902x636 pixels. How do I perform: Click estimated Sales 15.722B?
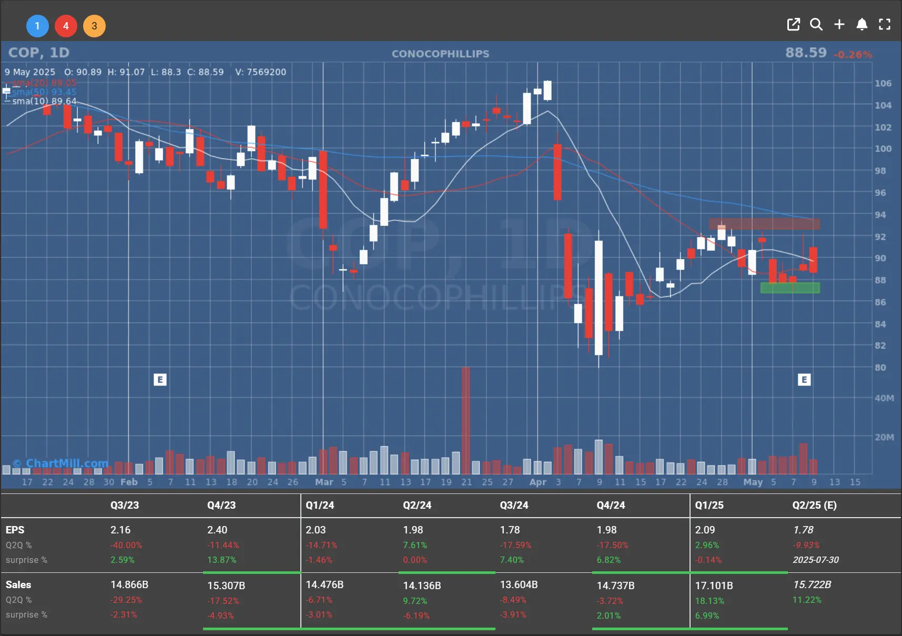[812, 584]
